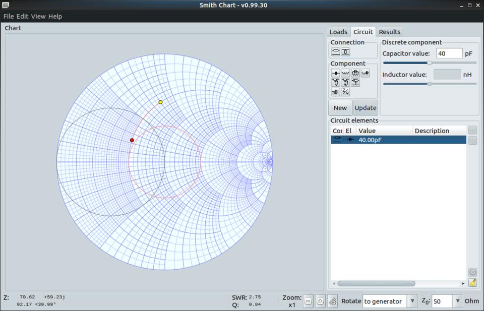484x311 pixels.
Task: Click the Capacitor value slider handle
Action: click(430, 63)
